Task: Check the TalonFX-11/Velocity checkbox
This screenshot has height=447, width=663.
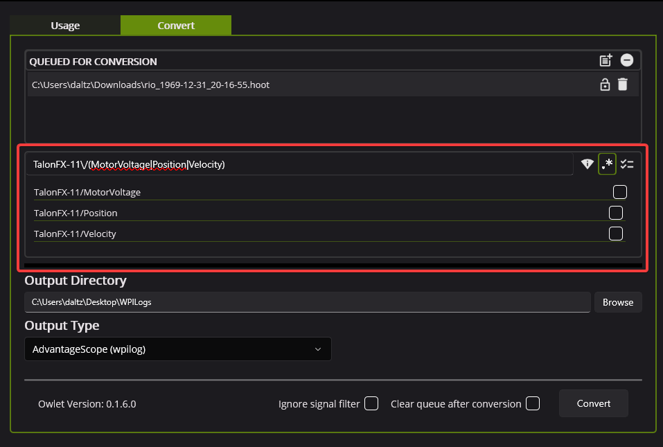Action: (616, 234)
